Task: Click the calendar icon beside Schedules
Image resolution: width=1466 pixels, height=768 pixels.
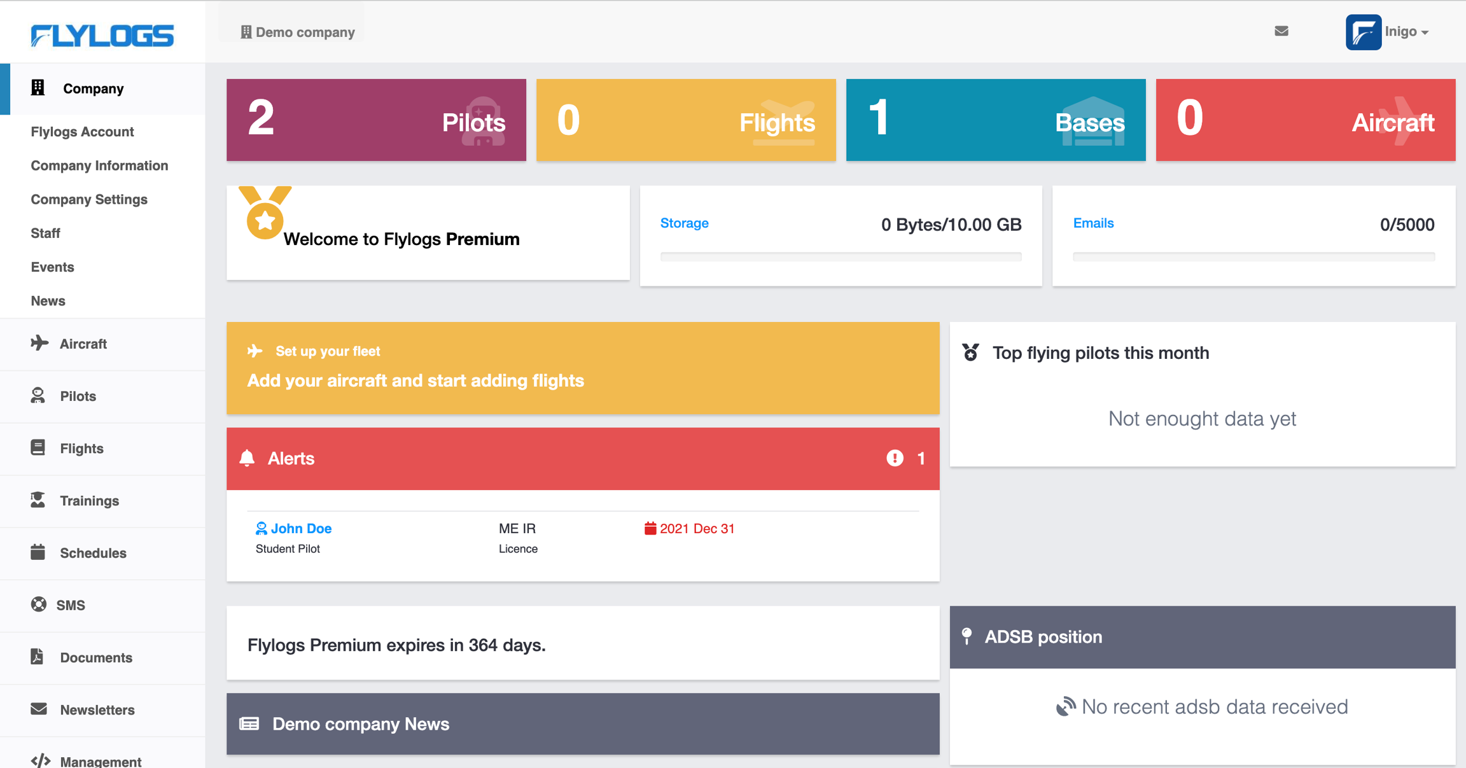Action: point(38,552)
